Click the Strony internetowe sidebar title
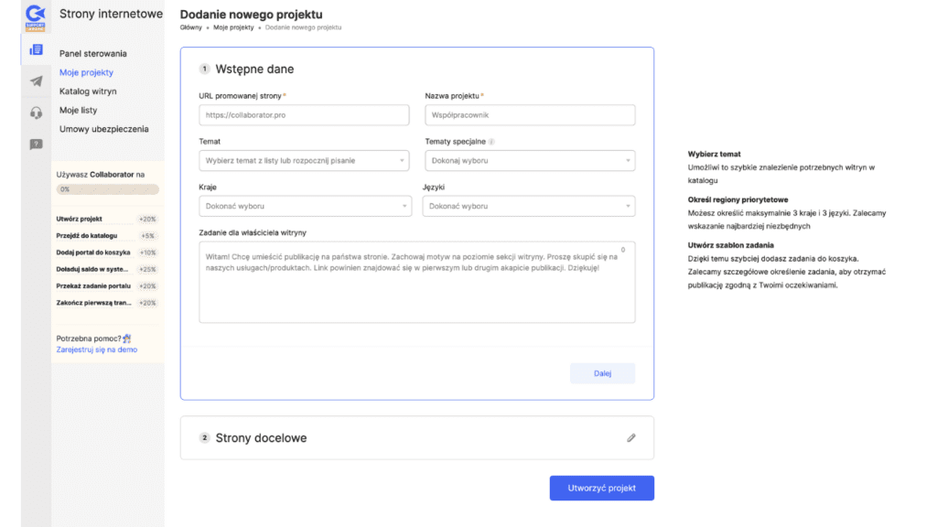This screenshot has width=937, height=527. coord(111,14)
